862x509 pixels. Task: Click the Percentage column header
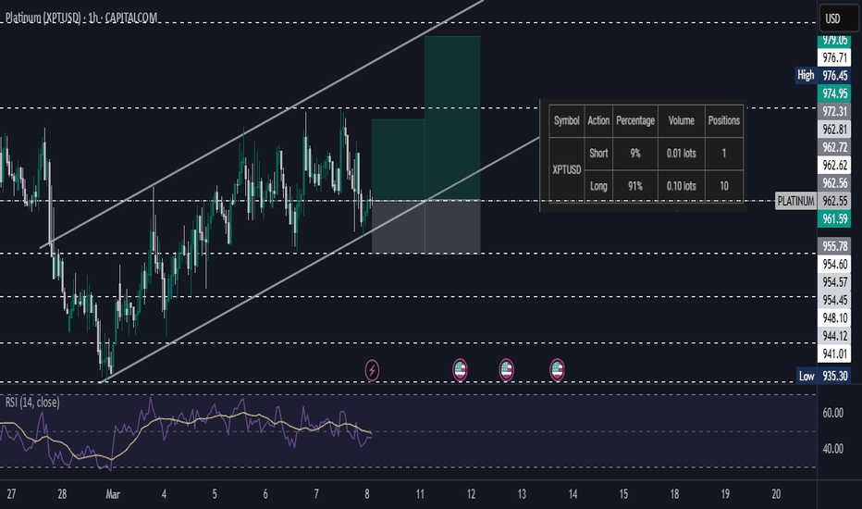[x=635, y=120]
